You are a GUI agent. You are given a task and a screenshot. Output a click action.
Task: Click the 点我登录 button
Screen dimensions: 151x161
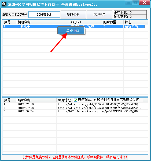pos(99,15)
